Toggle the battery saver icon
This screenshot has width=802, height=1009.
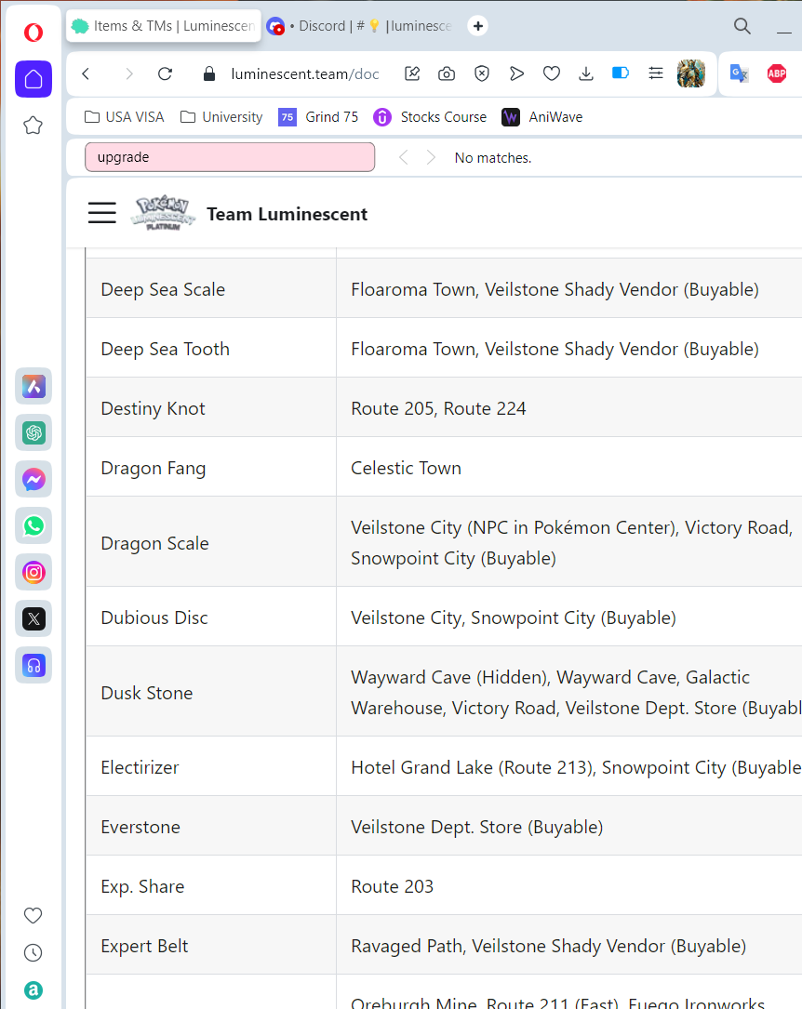click(x=621, y=73)
